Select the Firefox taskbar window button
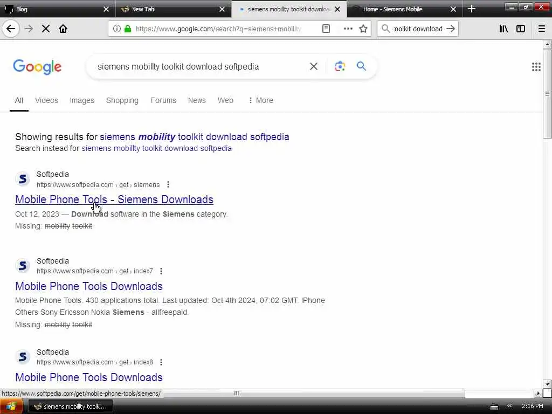The image size is (552, 414). click(x=71, y=406)
